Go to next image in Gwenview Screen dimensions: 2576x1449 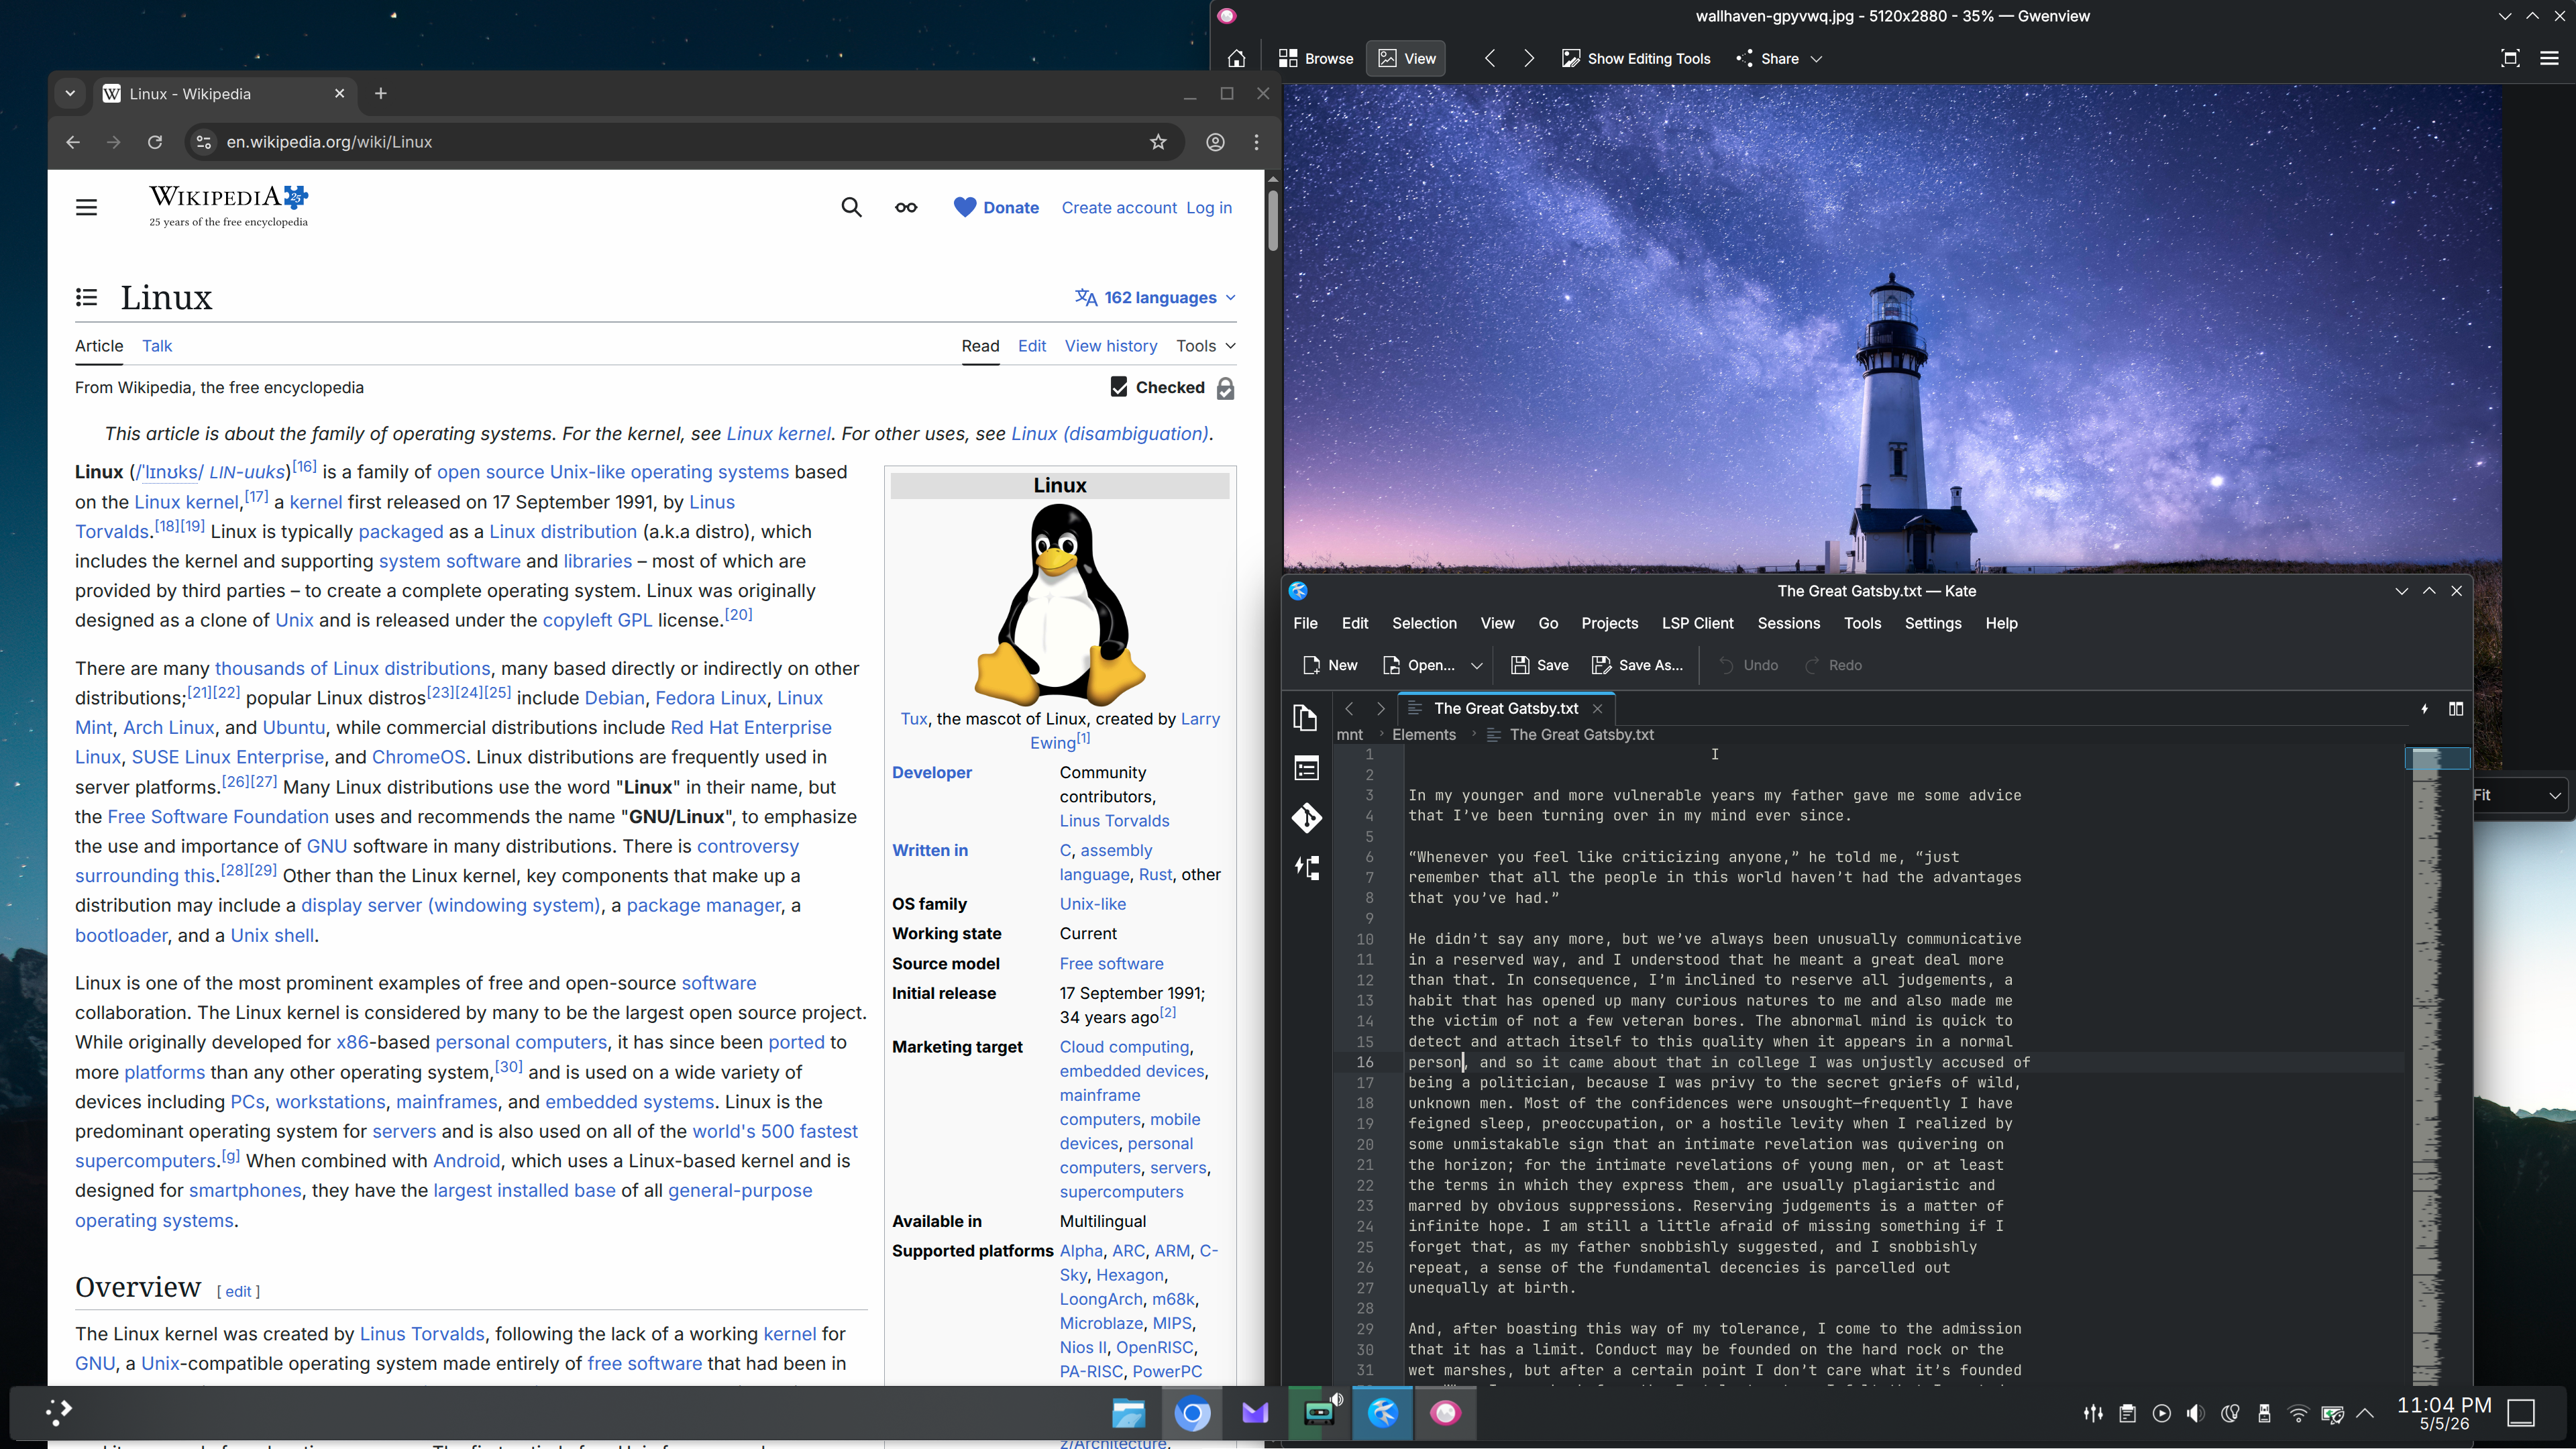(x=1529, y=59)
